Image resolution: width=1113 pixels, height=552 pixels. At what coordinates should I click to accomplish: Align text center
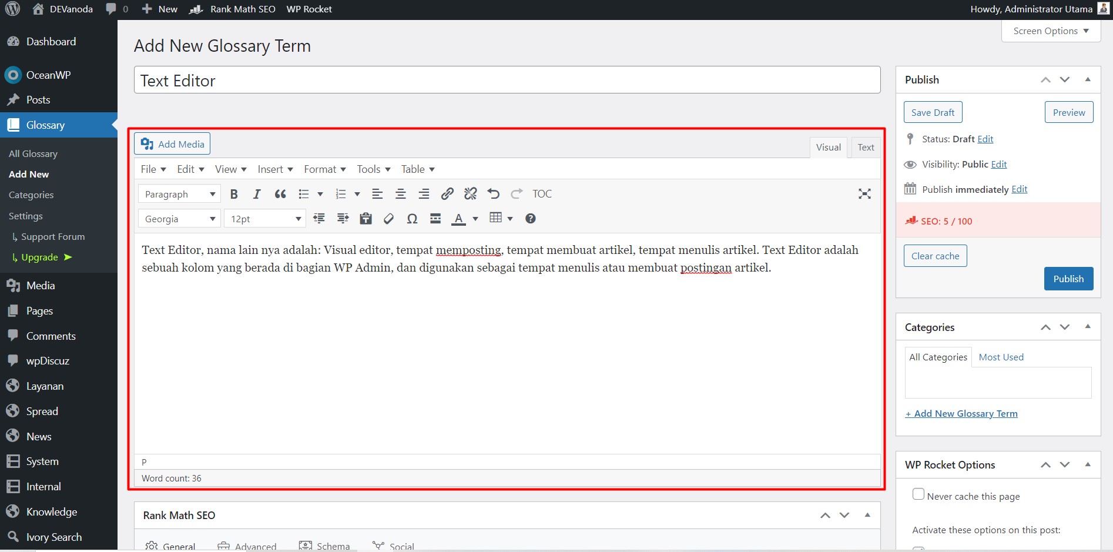(401, 194)
